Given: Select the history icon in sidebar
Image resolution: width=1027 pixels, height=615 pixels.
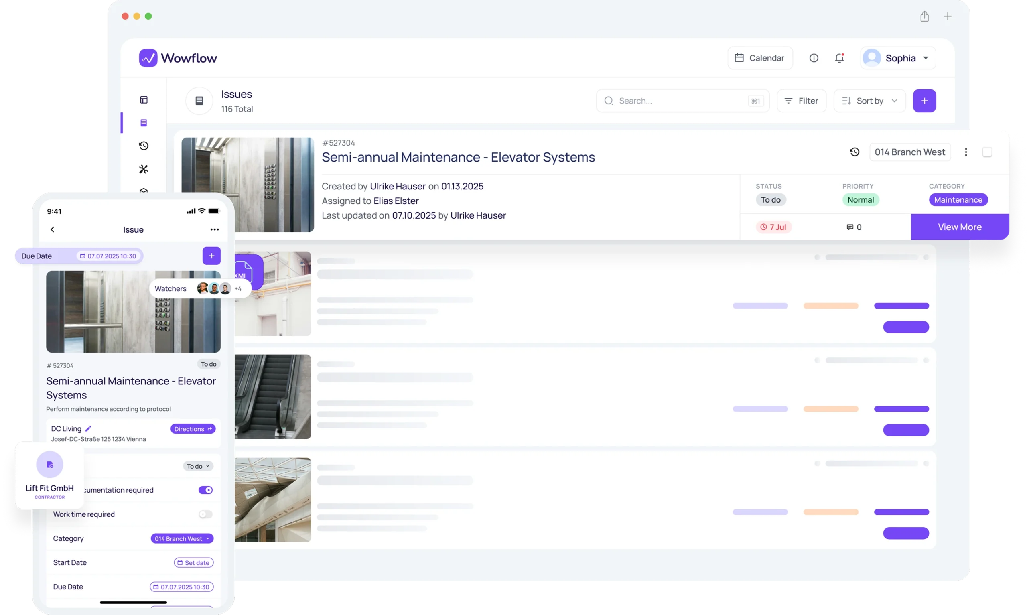Looking at the screenshot, I should (x=144, y=146).
